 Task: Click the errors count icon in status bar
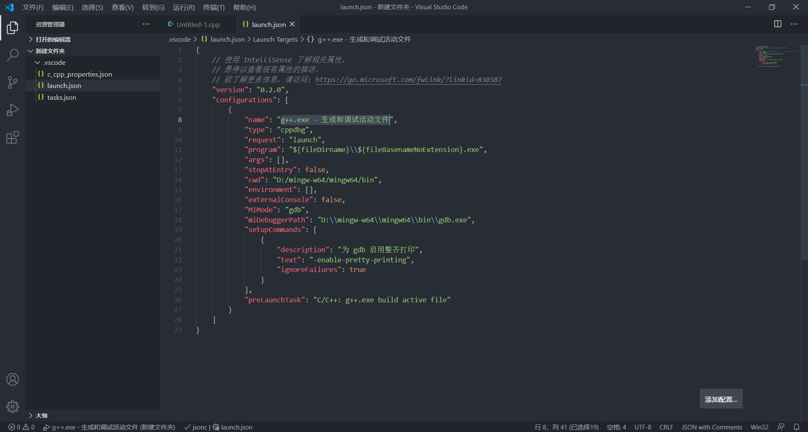pos(14,427)
